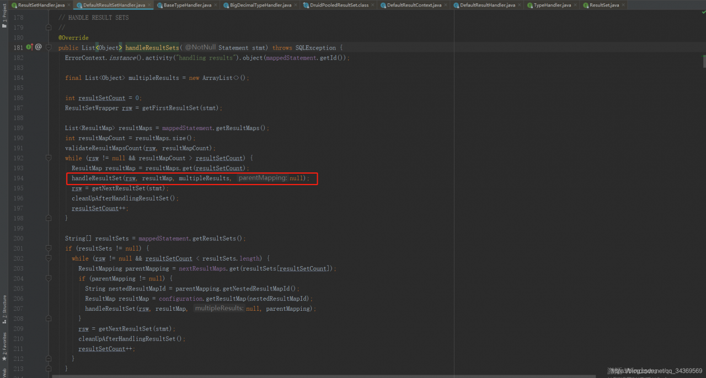706x378 pixels.
Task: Click validateResultMapsCount call on line 191
Action: (x=104, y=148)
